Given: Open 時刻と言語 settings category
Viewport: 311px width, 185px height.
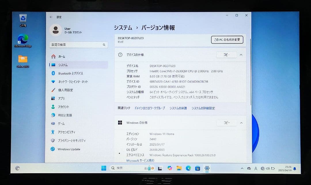Looking at the screenshot, I should click(x=79, y=115).
